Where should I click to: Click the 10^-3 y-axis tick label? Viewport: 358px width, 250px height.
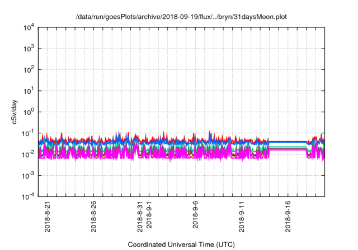pos(28,175)
